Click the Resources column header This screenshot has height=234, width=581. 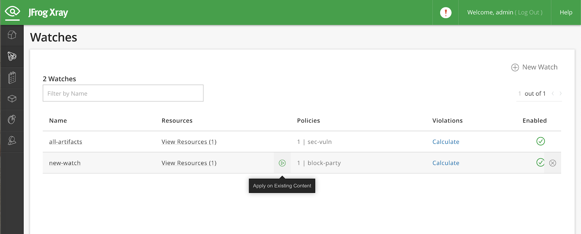pyautogui.click(x=177, y=121)
